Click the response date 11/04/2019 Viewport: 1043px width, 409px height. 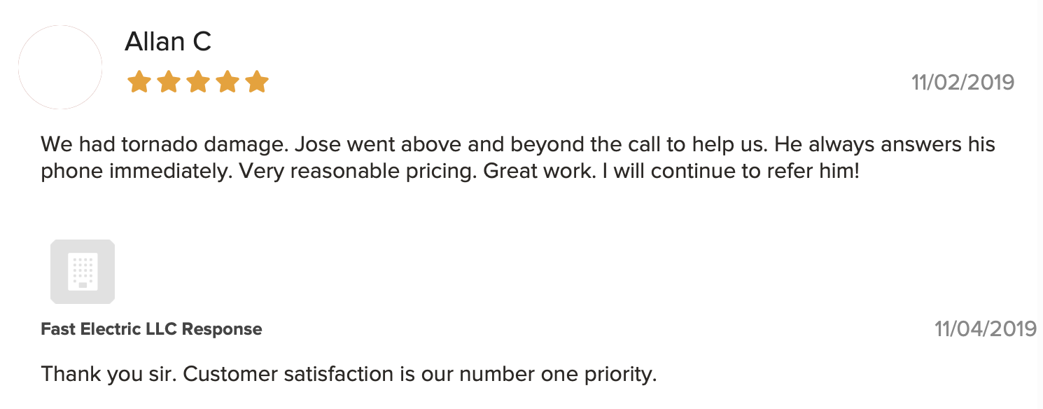(986, 328)
